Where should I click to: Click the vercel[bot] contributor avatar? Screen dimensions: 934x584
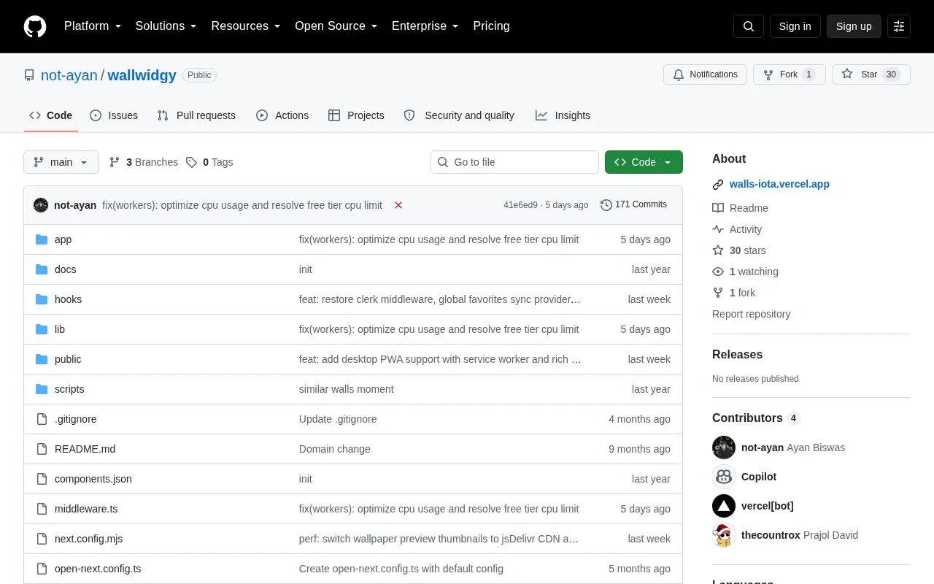724,506
